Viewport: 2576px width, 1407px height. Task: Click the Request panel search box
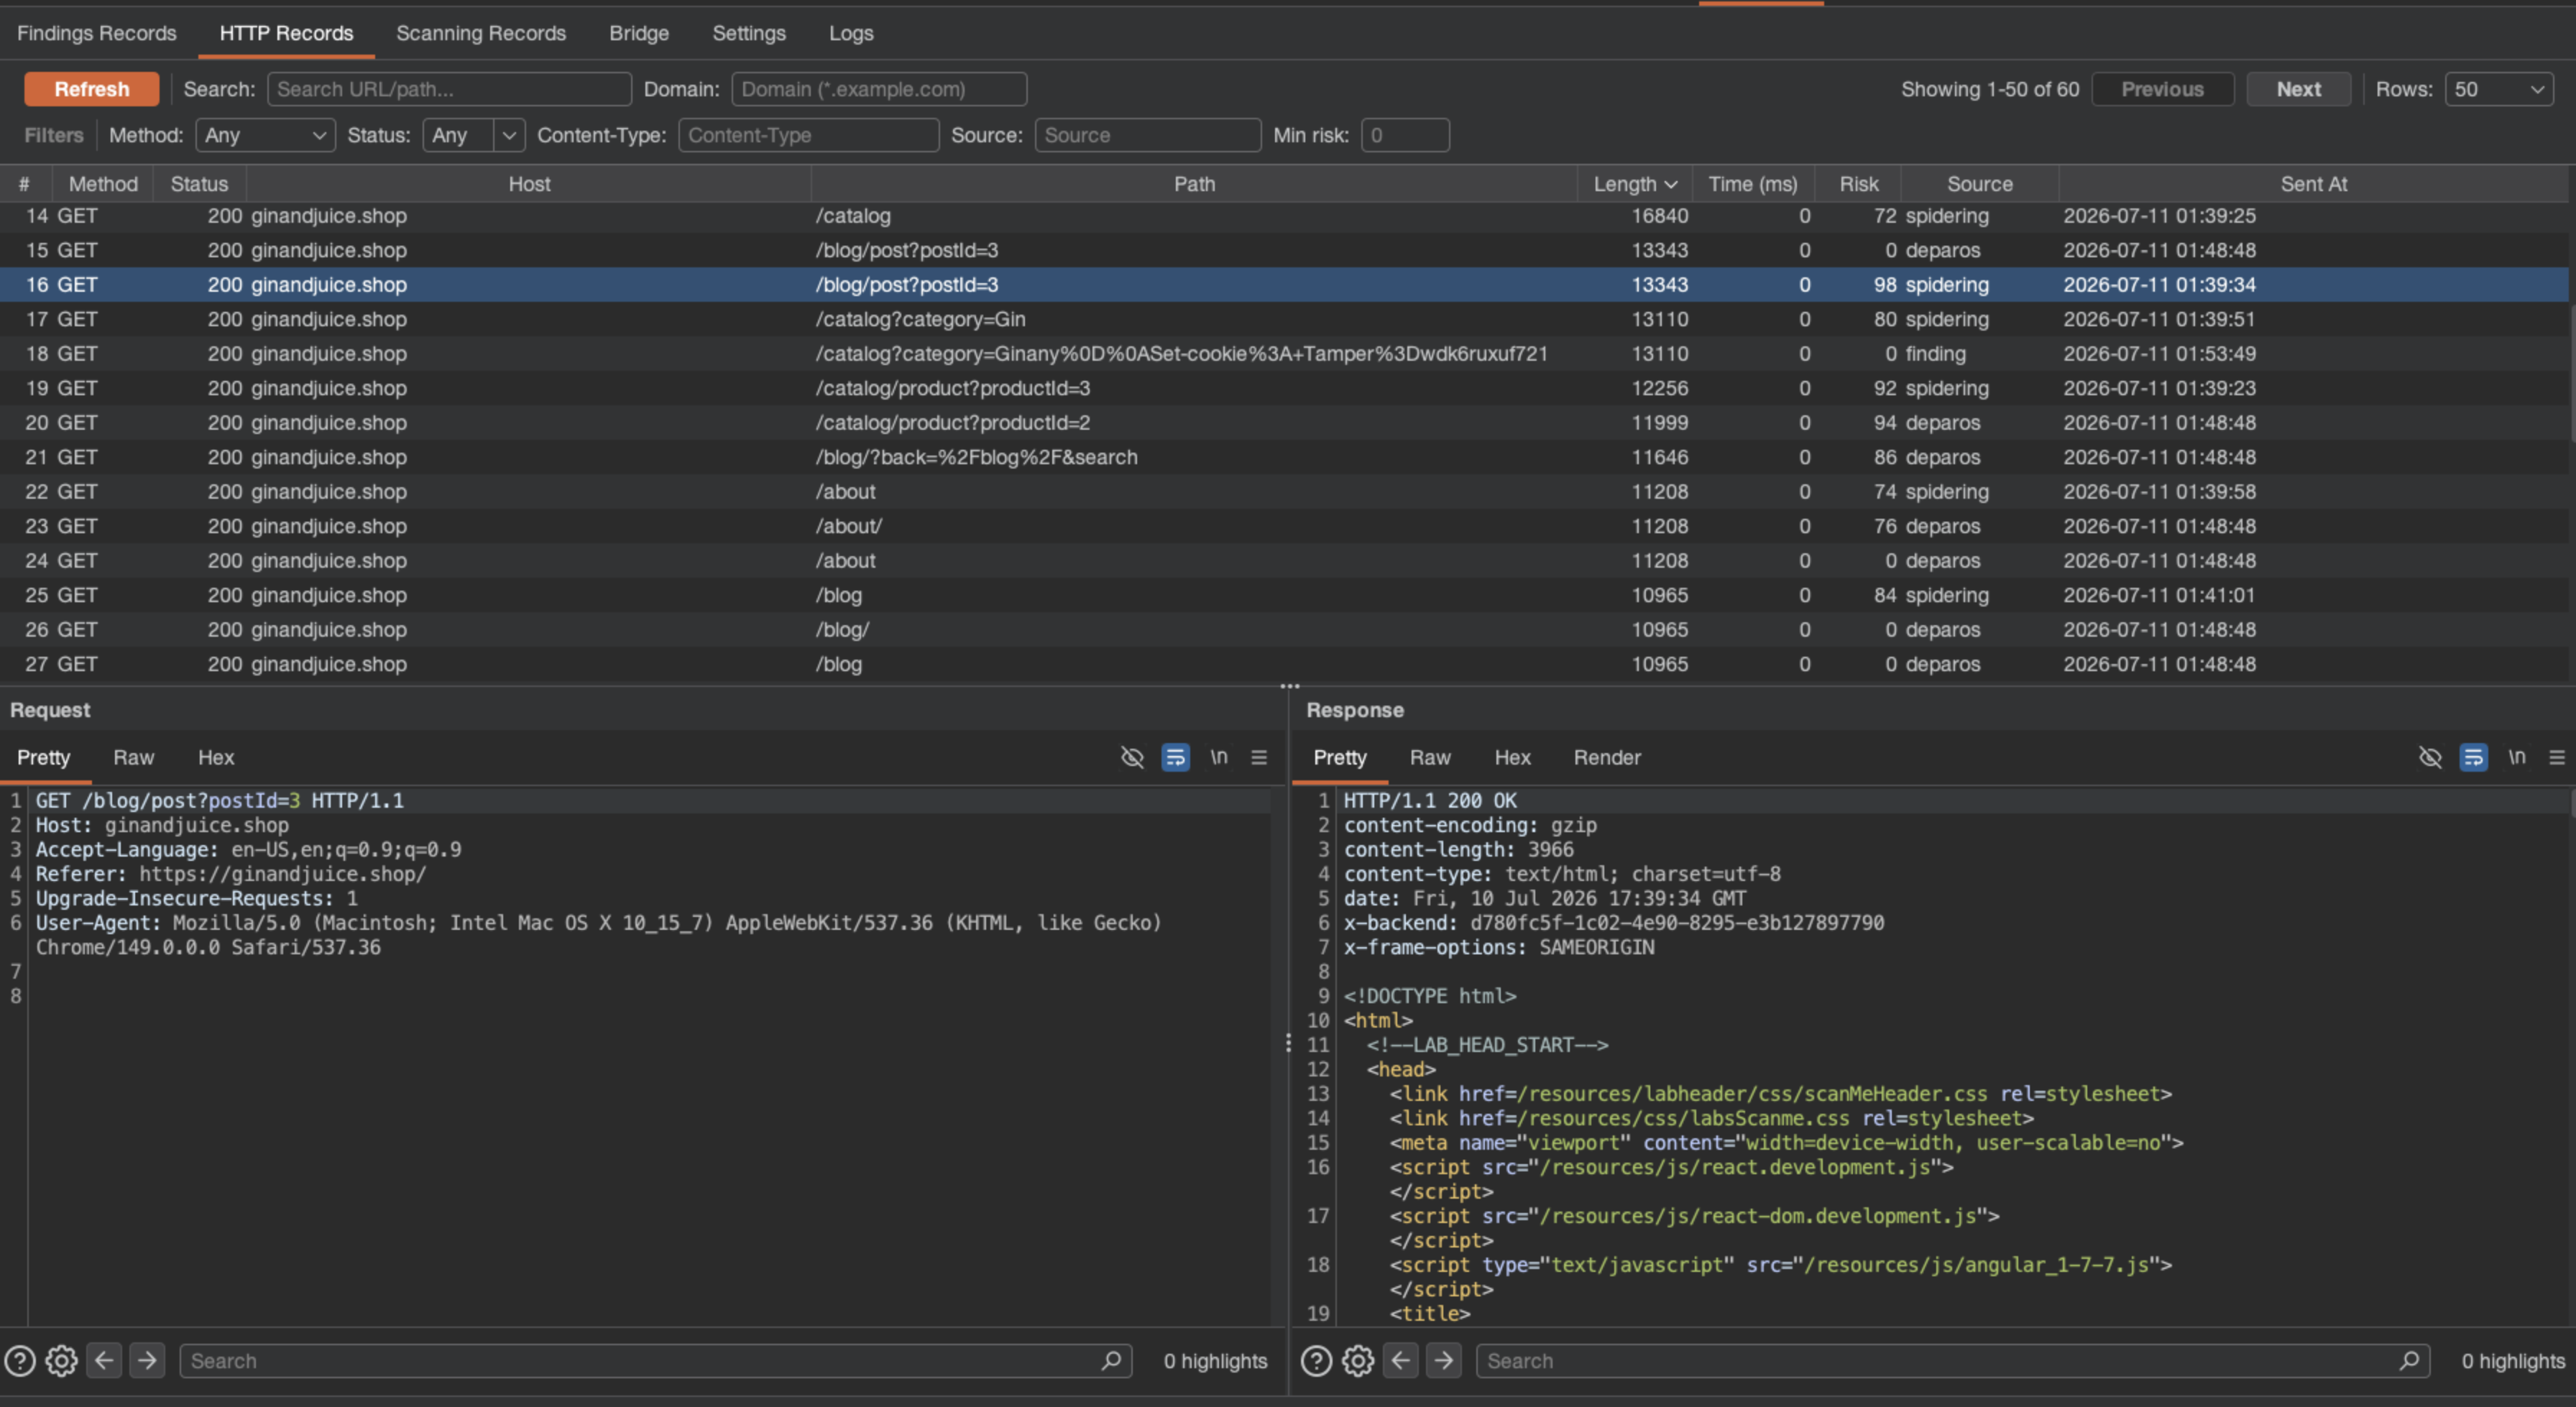coord(655,1360)
